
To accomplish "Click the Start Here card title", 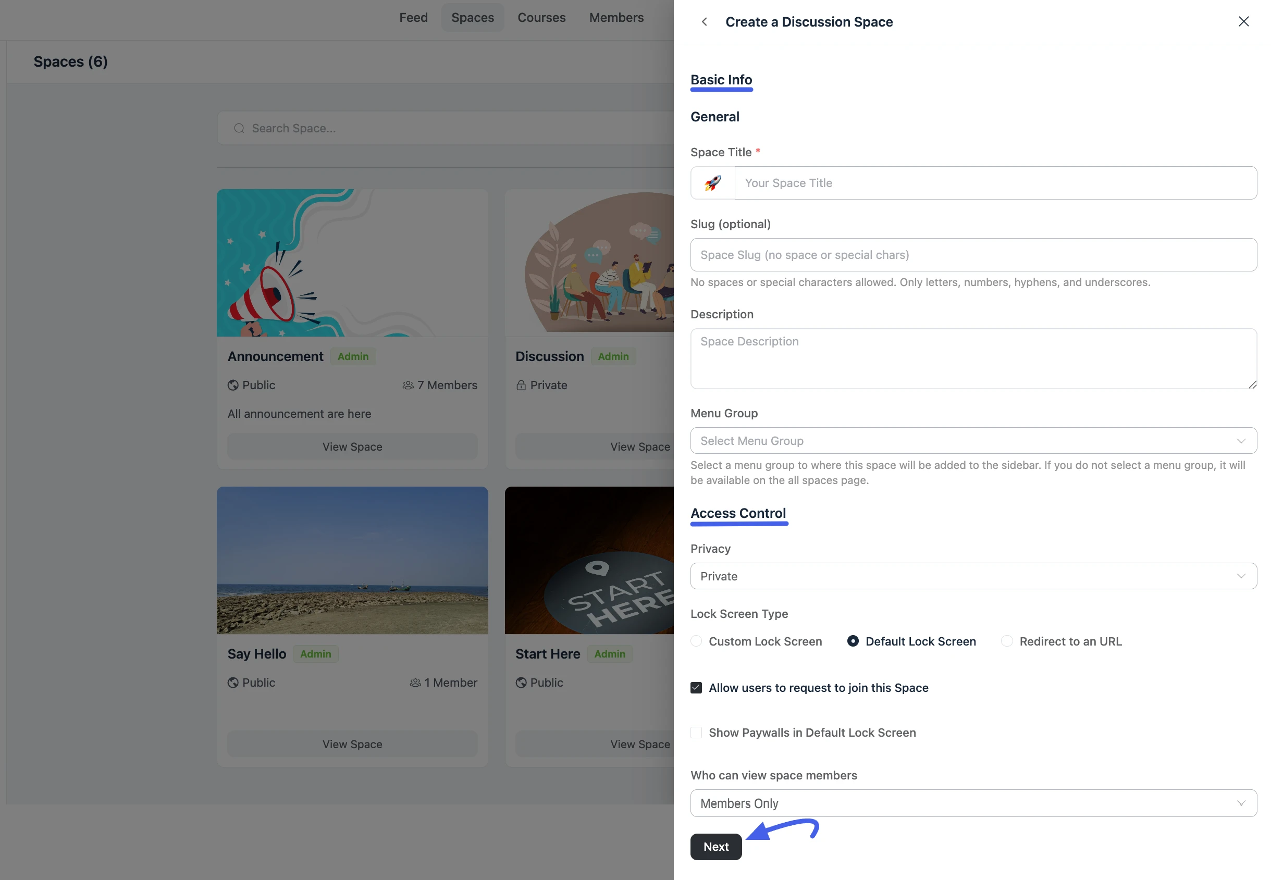I will click(x=548, y=654).
